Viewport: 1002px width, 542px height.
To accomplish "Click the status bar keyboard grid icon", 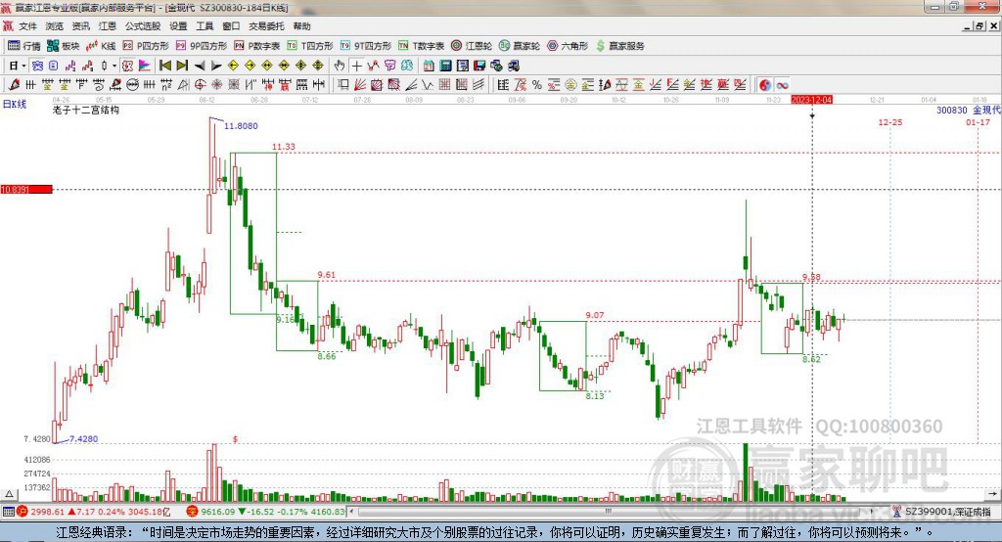I will tap(8, 512).
